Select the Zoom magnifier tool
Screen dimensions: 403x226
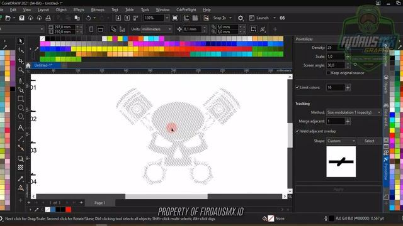(21, 70)
